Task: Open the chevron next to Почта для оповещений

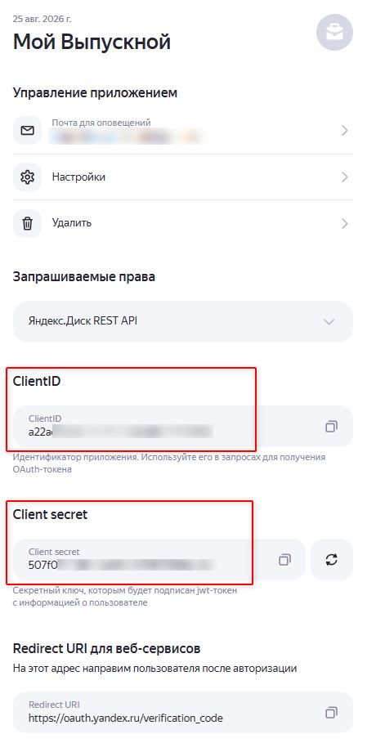Action: coord(344,131)
